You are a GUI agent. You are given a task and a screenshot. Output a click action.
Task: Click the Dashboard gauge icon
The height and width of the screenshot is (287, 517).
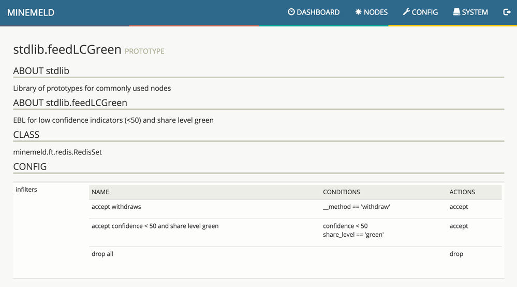(x=291, y=12)
